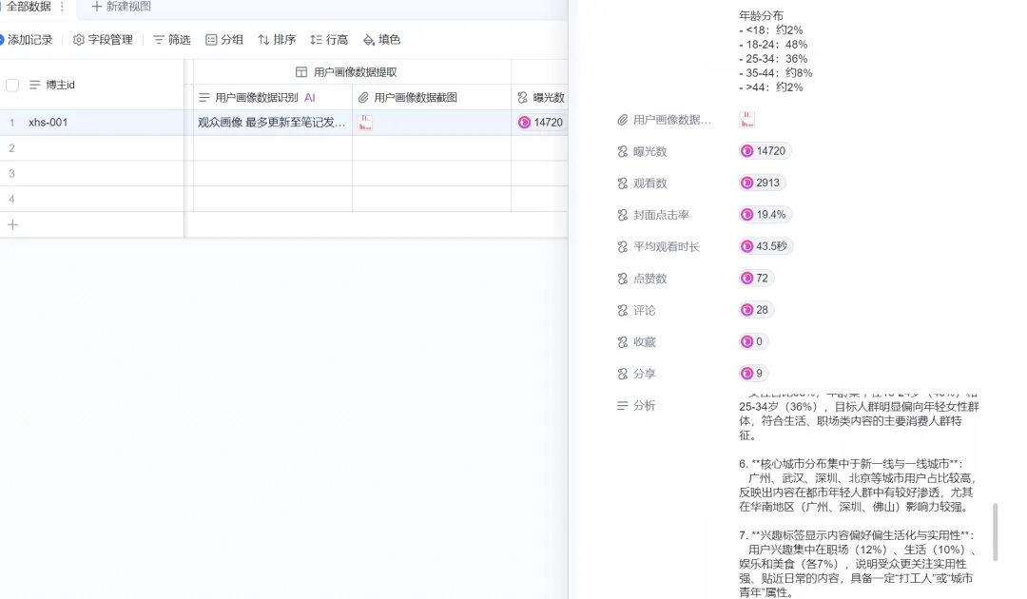Open the screenshot thumbnail in detail panel
Image resolution: width=1027 pixels, height=599 pixels.
pyautogui.click(x=747, y=120)
